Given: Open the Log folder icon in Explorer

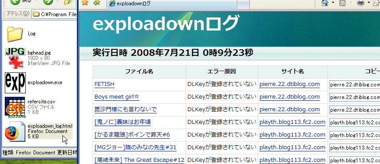Looking at the screenshot, I should tap(14, 34).
